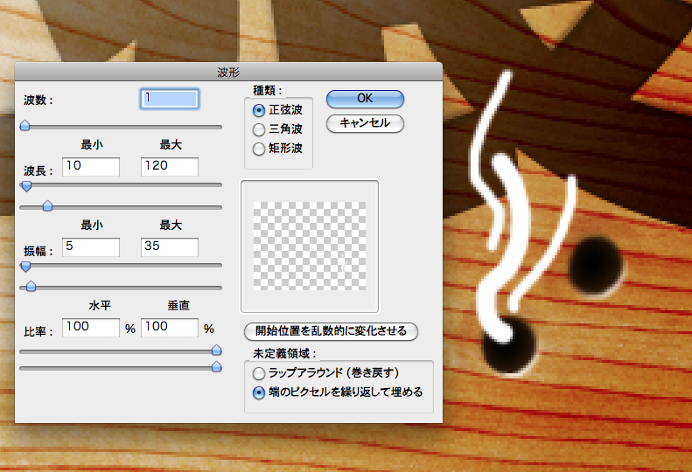The width and height of the screenshot is (692, 472).
Task: Click the vertical 比率 slider handle
Action: click(216, 366)
